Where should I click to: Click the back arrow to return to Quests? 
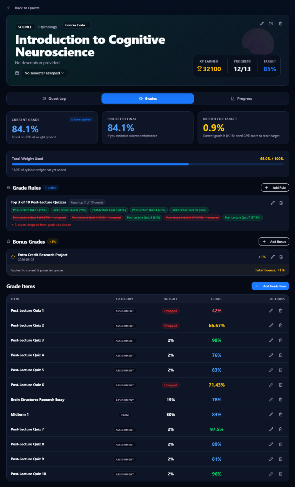point(9,8)
